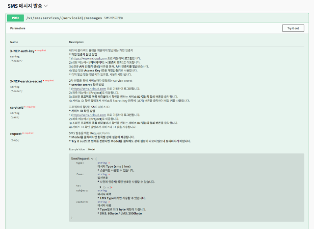This screenshot has height=229, width=314.
Task: Click the green POST method badge
Action: coord(15,18)
